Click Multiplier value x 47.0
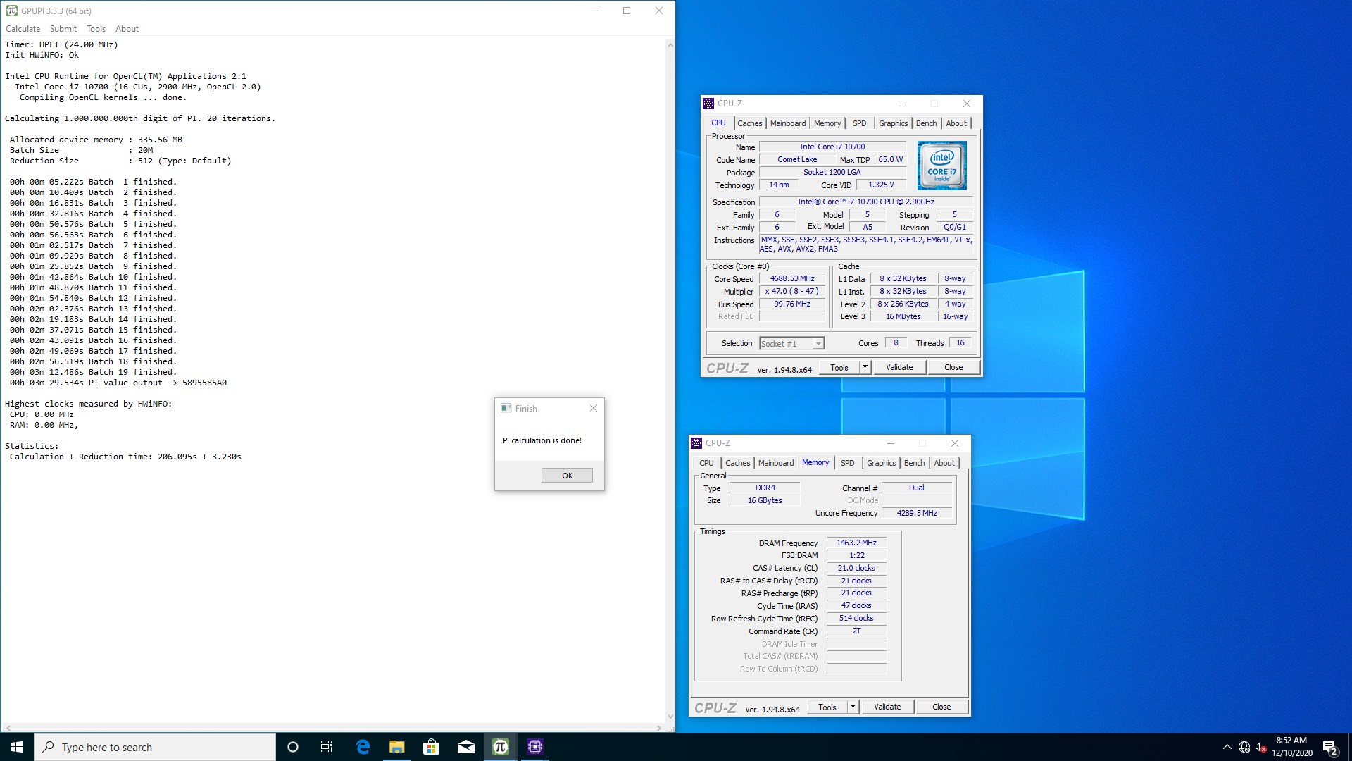The image size is (1352, 761). [792, 292]
